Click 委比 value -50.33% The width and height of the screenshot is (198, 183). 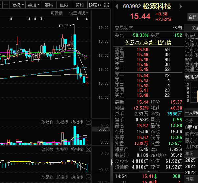[x=140, y=35]
